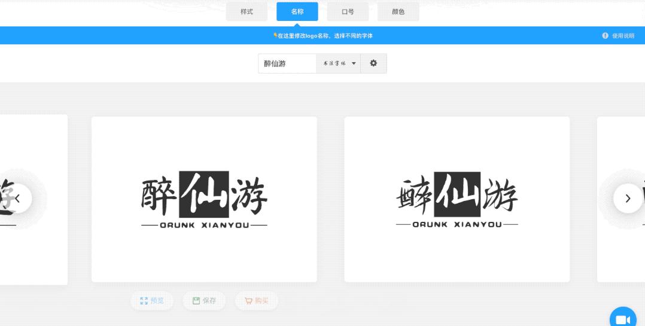This screenshot has height=326, width=645.
Task: Click the logo name input field 醉仙游
Action: pyautogui.click(x=287, y=63)
